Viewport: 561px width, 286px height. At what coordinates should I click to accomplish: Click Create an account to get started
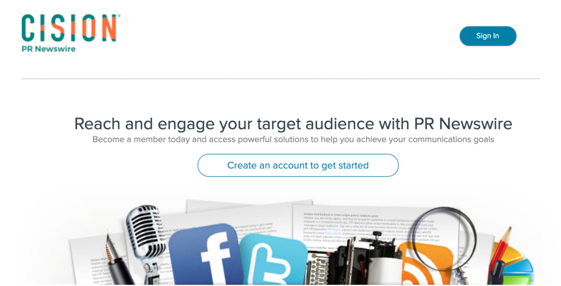[x=297, y=165]
